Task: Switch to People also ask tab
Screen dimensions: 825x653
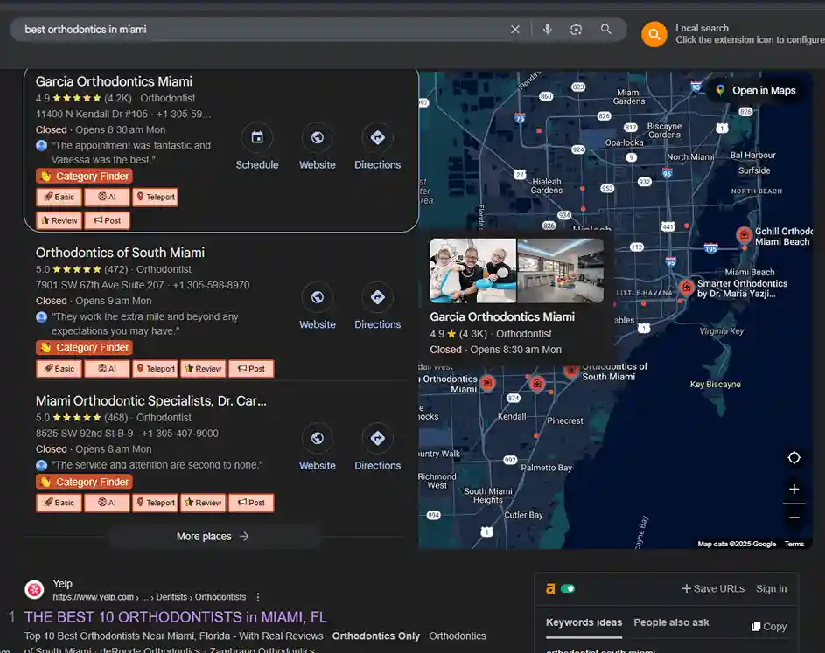Action: pos(671,622)
